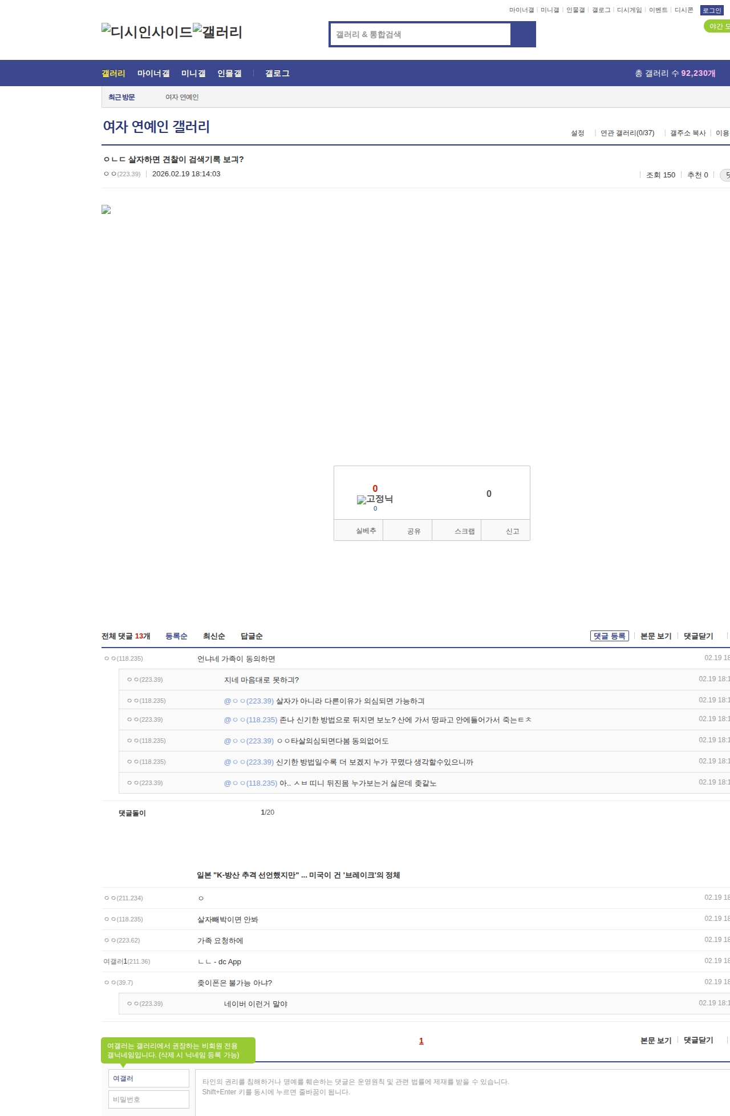The width and height of the screenshot is (730, 1116).
Task: Sort comments by 최신순
Action: pos(214,636)
